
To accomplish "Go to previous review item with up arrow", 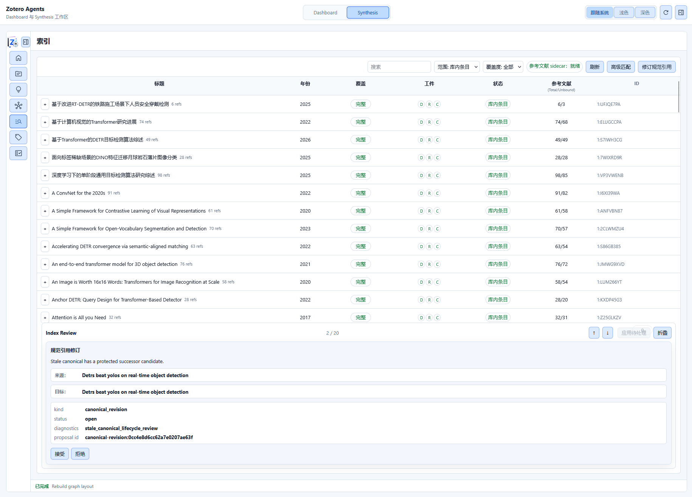I will coord(594,333).
